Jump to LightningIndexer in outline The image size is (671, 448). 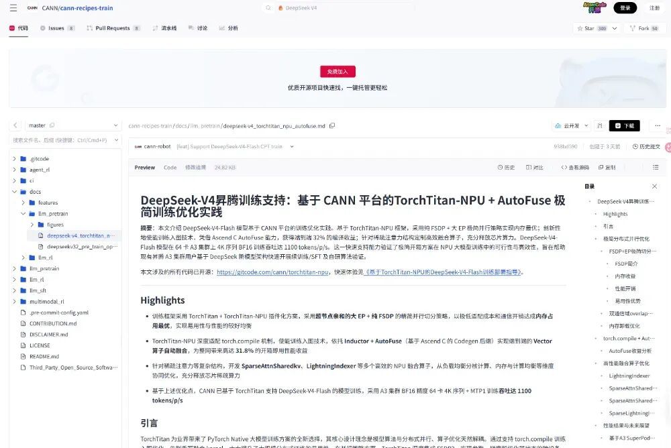(629, 376)
